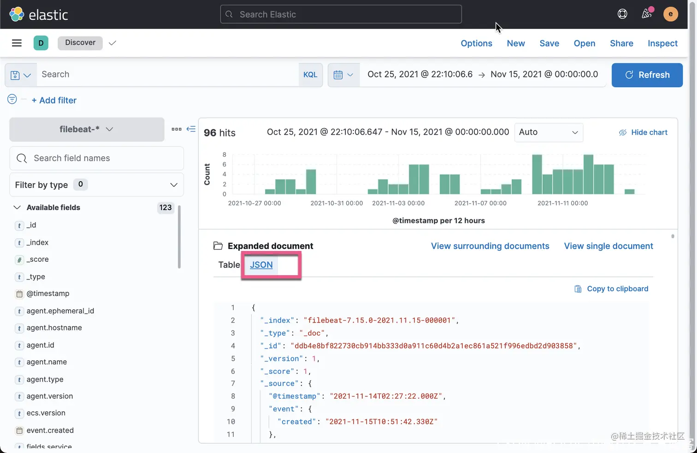This screenshot has width=697, height=453.
Task: Collapse the Available fields section
Action: point(17,207)
